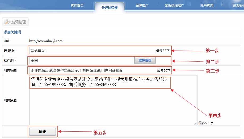This screenshot has height=139, width=244.
Task: Click the pencil icon beside 关键词管理
Action: [6, 22]
